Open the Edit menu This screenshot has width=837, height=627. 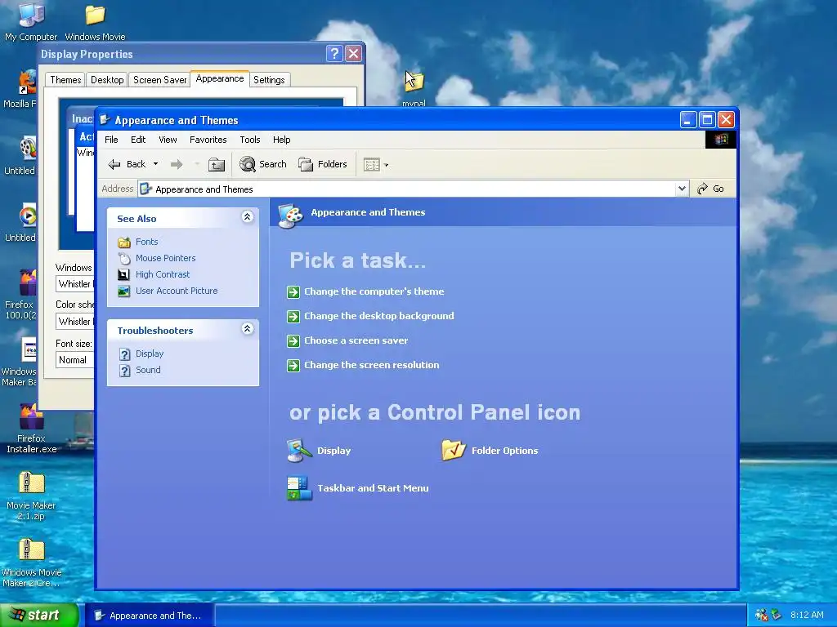click(x=137, y=140)
